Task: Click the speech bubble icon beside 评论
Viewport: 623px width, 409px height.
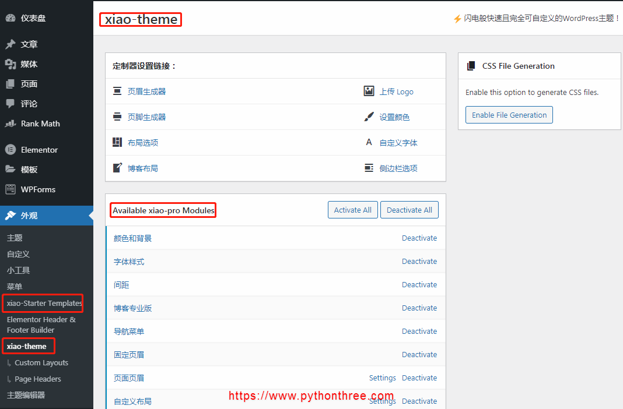Action: pyautogui.click(x=10, y=104)
